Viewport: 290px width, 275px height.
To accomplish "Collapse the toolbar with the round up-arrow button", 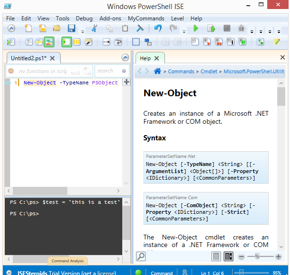I will [11, 28].
